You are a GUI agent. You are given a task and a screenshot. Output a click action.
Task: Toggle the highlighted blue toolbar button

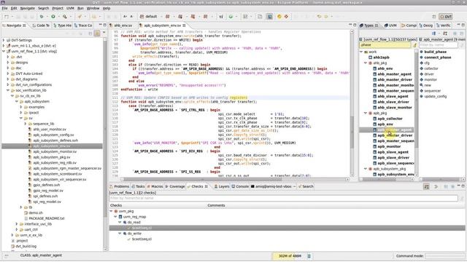[x=269, y=17]
